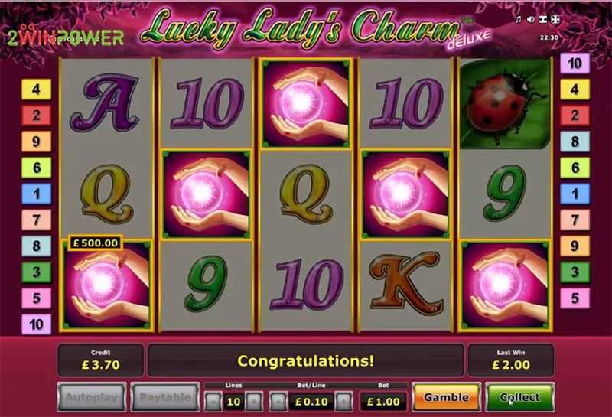612x417 pixels.
Task: Click the Autoplay button
Action: (92, 397)
